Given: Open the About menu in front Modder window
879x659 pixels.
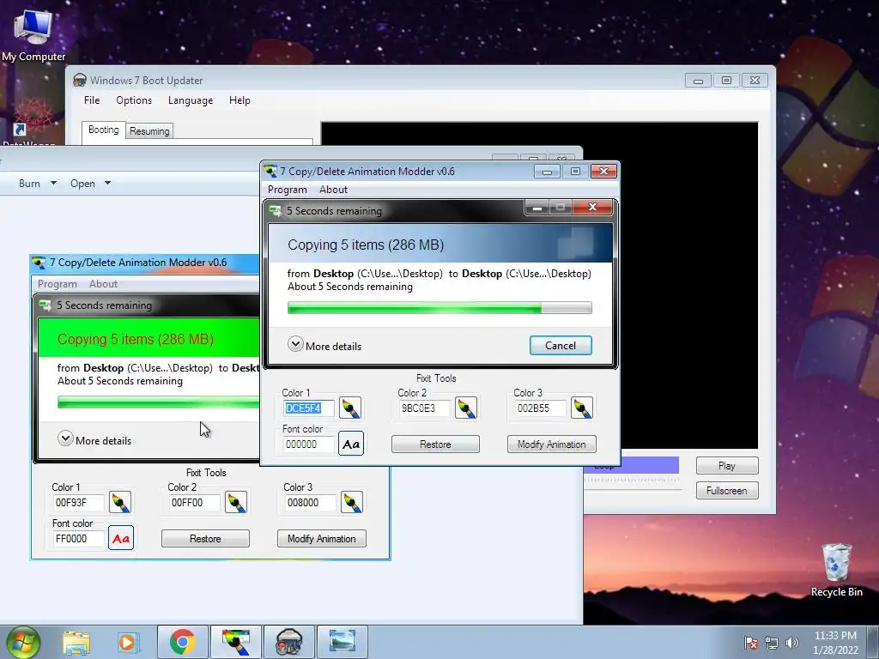Looking at the screenshot, I should pyautogui.click(x=334, y=190).
